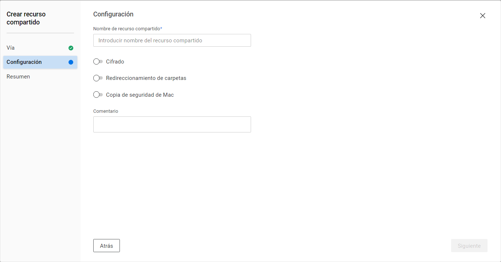Enable the Cifrado toggle switch
This screenshot has height=262, width=501.
click(x=98, y=62)
